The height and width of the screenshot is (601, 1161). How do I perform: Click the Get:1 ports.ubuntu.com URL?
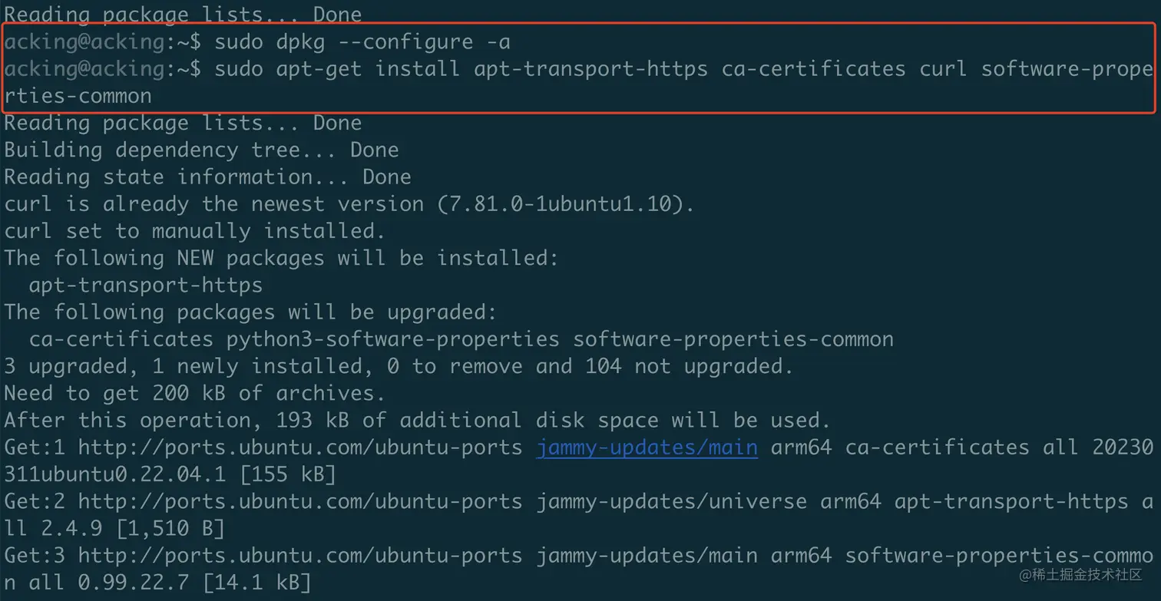point(300,447)
